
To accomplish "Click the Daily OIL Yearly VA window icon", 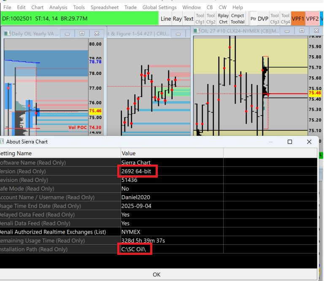I will (7, 33).
